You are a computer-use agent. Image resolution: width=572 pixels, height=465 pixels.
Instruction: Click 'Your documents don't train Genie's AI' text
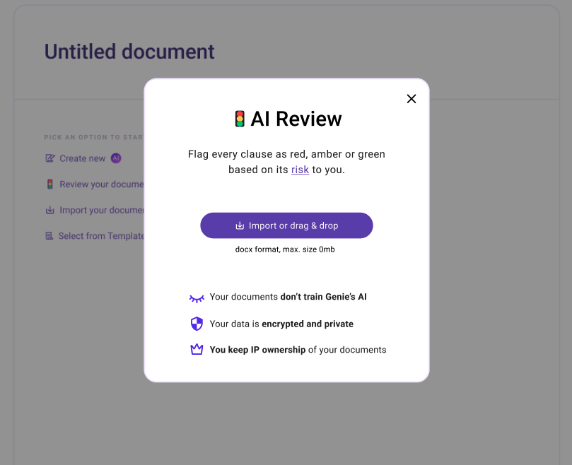point(288,297)
